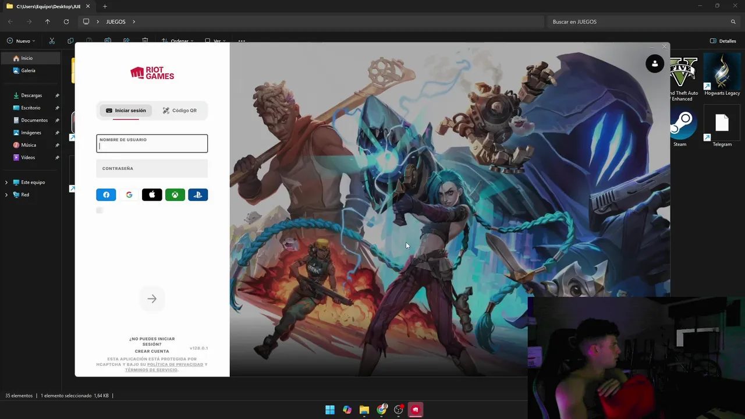Screen dimensions: 745x419
Task: Open the Política de privacidad link
Action: coord(175,364)
